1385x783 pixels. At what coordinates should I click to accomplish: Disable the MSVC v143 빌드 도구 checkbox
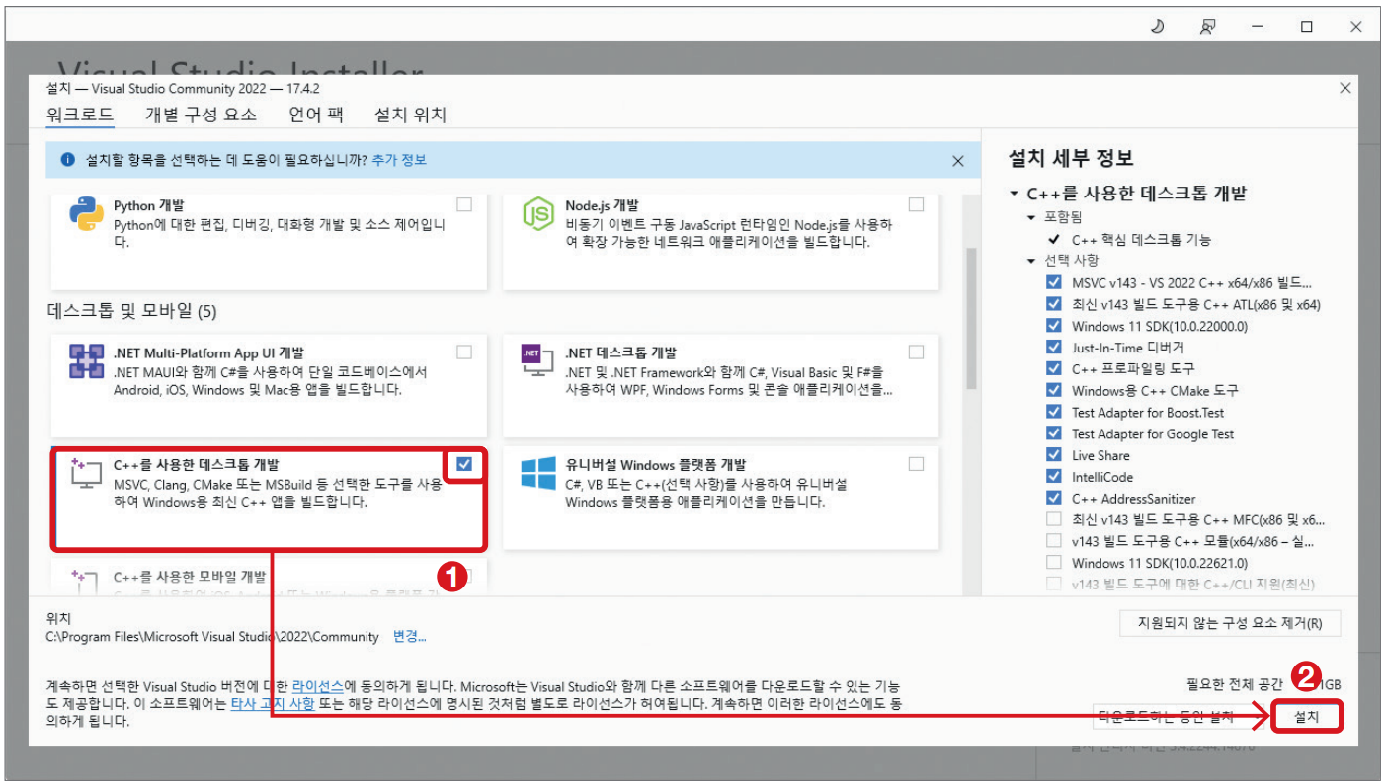click(1052, 282)
